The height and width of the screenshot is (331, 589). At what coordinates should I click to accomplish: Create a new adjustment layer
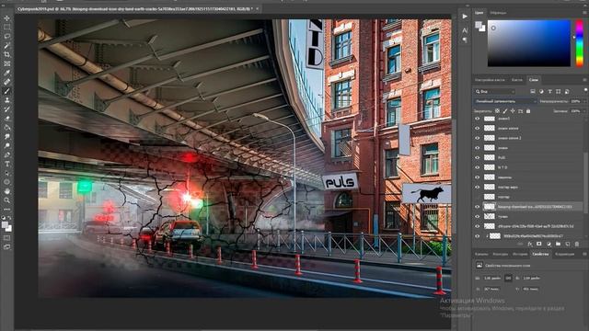coord(549,244)
